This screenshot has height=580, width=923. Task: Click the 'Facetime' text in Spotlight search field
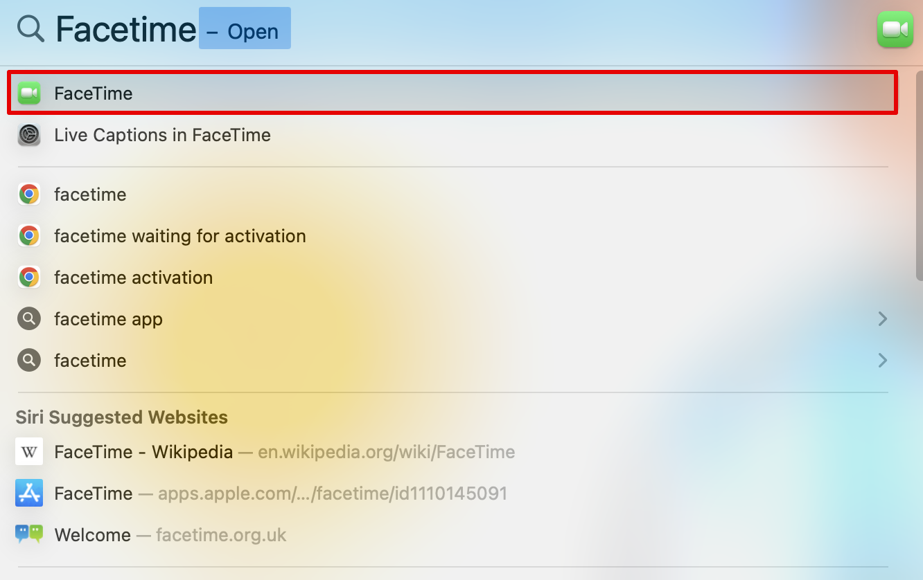click(x=126, y=30)
